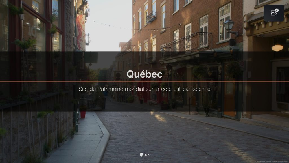This screenshot has height=163, width=289.
Task: Confirm with the OK label
Action: click(x=147, y=155)
